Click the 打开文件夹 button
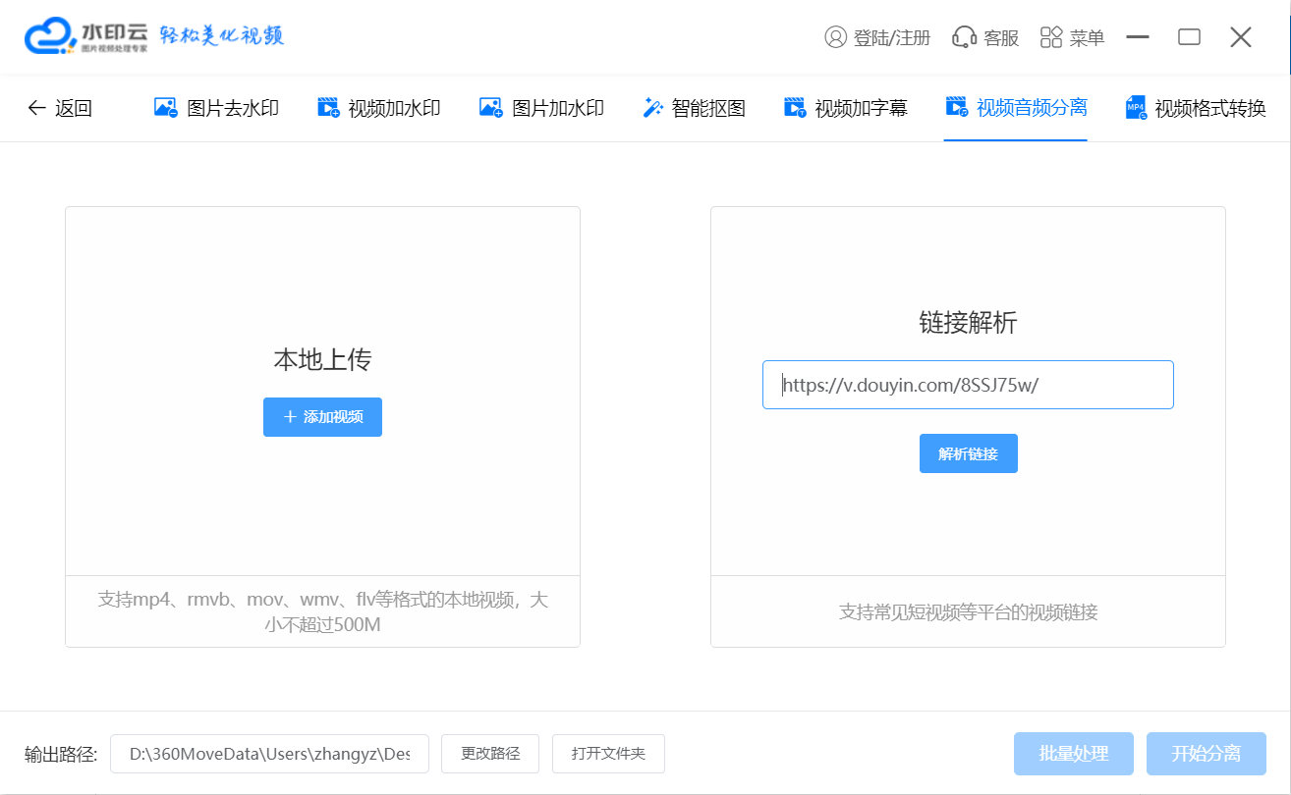Image resolution: width=1291 pixels, height=795 pixels. [608, 754]
